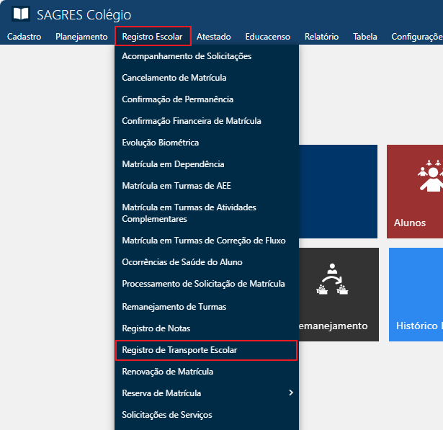Click the Remanejamento tile transfer icon
This screenshot has height=430, width=443.
(333, 280)
